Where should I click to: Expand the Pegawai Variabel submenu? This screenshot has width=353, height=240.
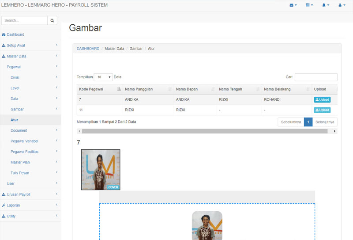pyautogui.click(x=56, y=141)
